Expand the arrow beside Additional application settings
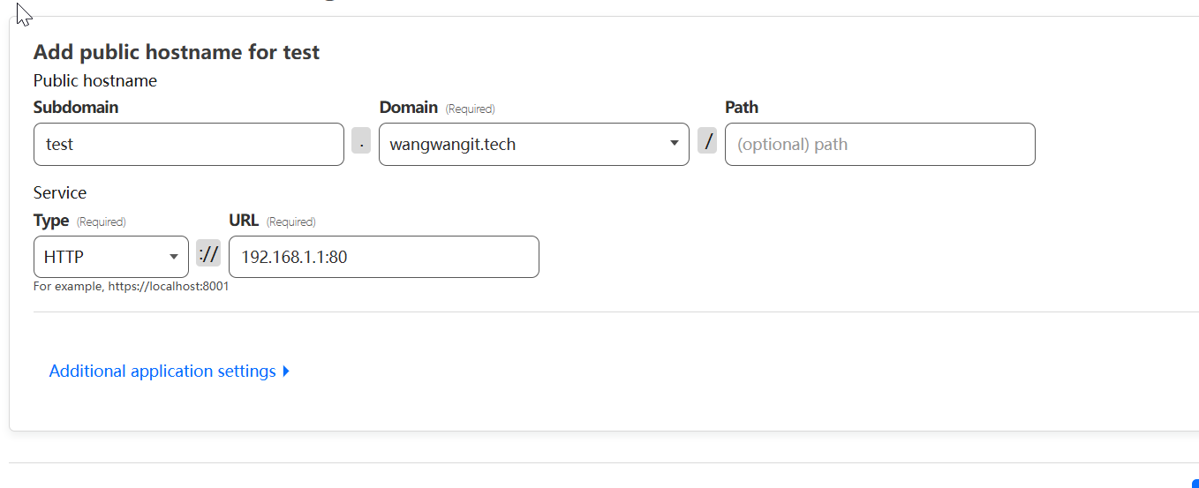The width and height of the screenshot is (1199, 488). point(286,372)
